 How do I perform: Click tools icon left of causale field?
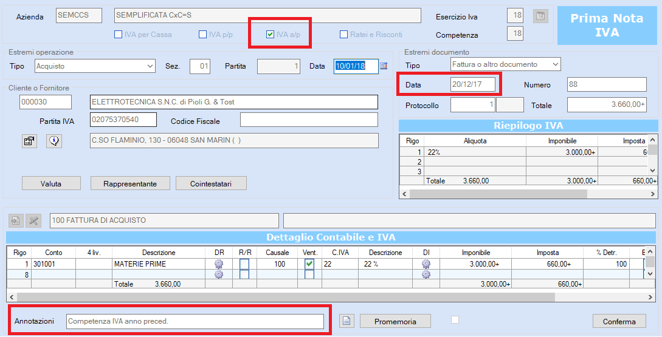[x=33, y=220]
